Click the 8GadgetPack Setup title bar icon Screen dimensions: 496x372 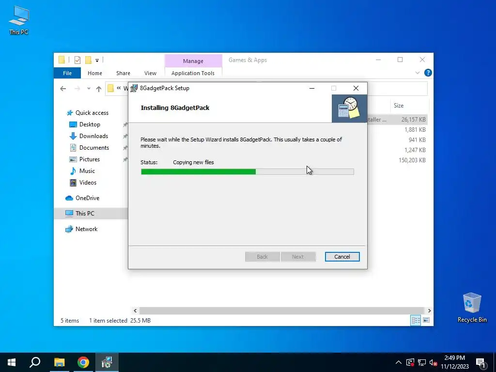134,88
